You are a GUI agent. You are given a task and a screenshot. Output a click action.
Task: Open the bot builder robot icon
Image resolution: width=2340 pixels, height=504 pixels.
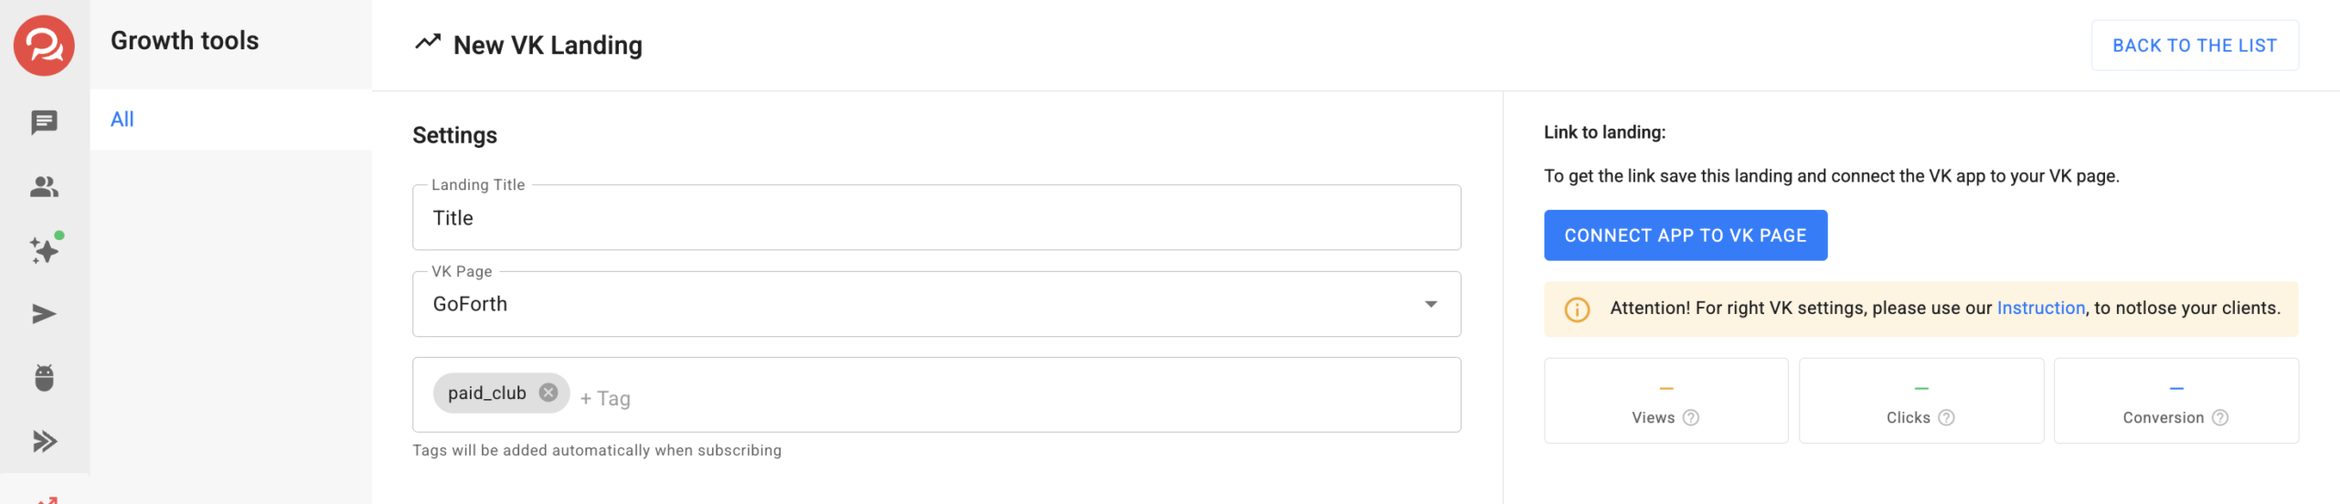click(x=44, y=377)
